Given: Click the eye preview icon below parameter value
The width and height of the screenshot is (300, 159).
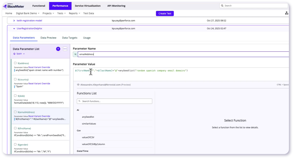Looking at the screenshot, I should [78, 85].
